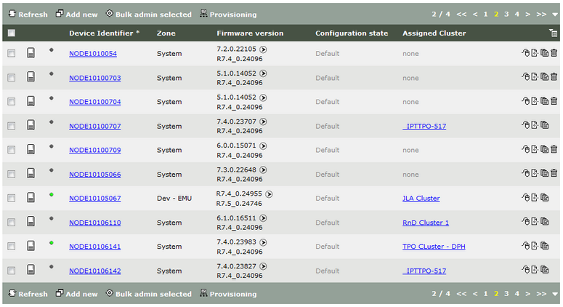
Task: Click the mouse-action icon for NODE1010054
Action: (x=525, y=53)
